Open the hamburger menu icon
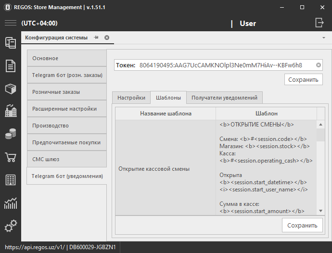 [11, 23]
